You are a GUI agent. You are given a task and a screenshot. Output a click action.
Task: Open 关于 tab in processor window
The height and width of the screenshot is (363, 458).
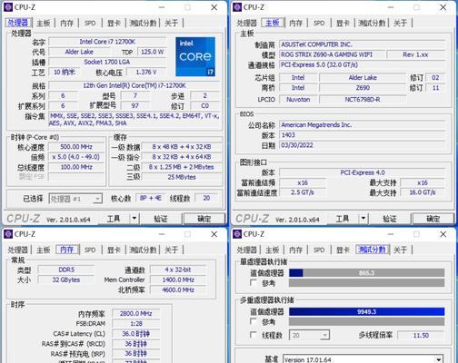pyautogui.click(x=171, y=23)
